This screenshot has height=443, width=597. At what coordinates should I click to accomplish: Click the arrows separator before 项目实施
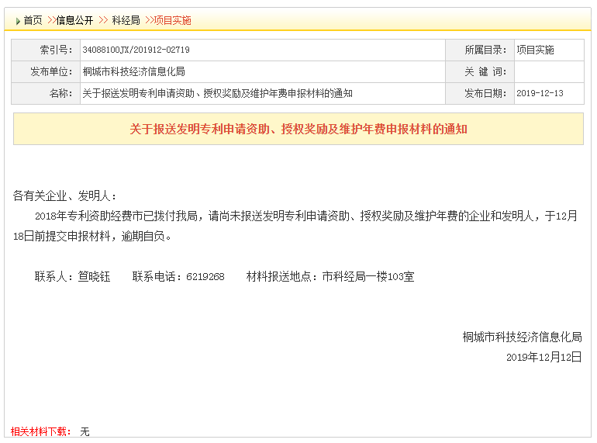149,20
